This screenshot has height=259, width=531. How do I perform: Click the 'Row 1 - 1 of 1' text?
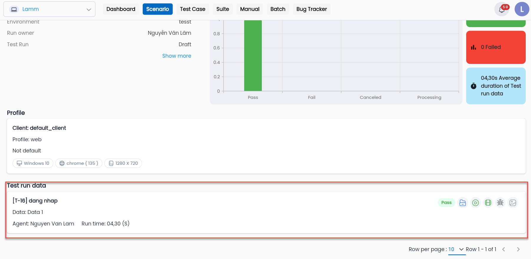pyautogui.click(x=481, y=249)
